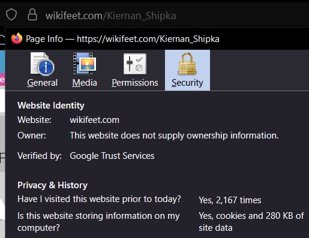Click the ownership information text

click(x=174, y=135)
